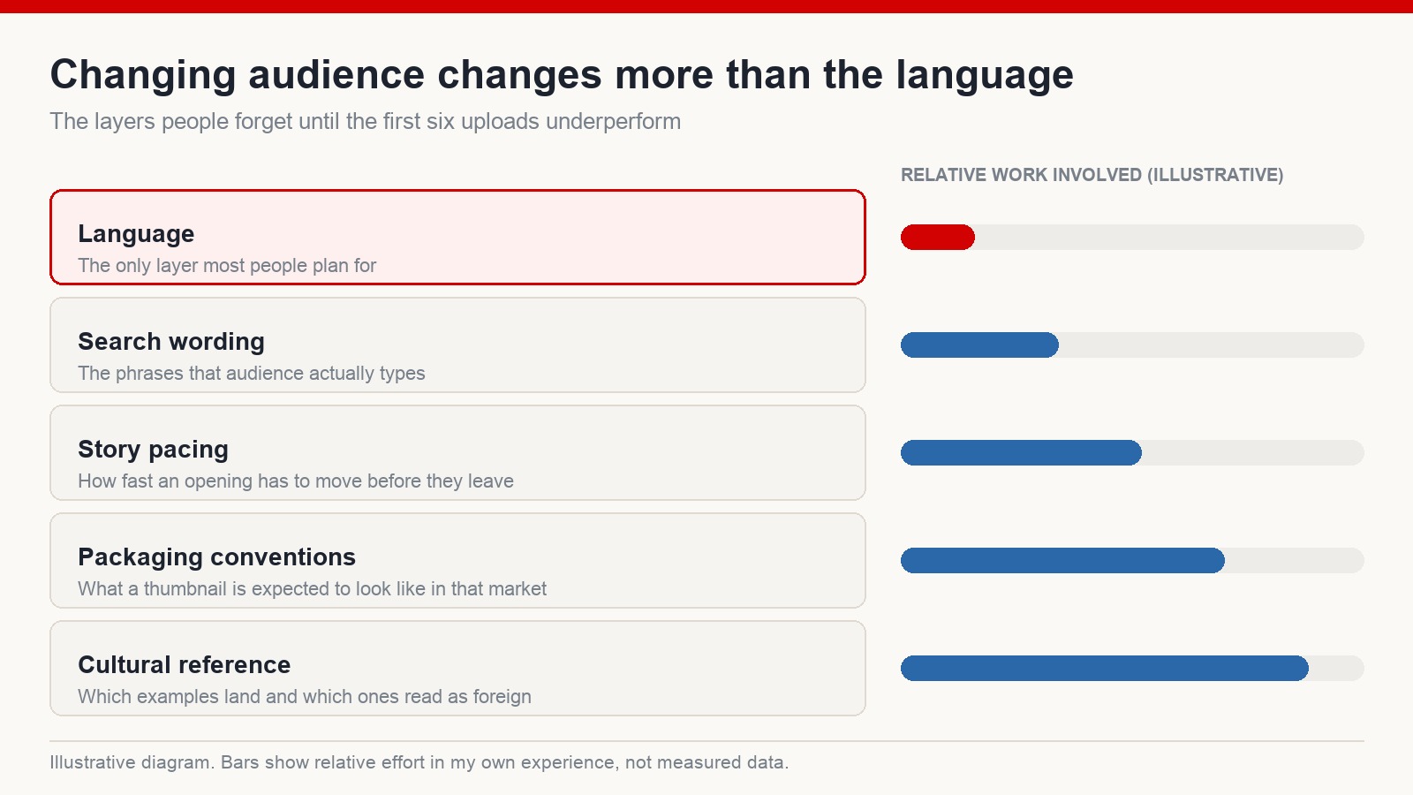1413x795 pixels.
Task: Click the blue Search wording bar
Action: pyautogui.click(x=979, y=344)
